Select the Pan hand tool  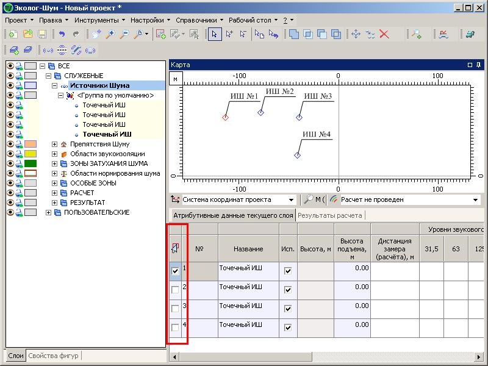tap(96, 35)
